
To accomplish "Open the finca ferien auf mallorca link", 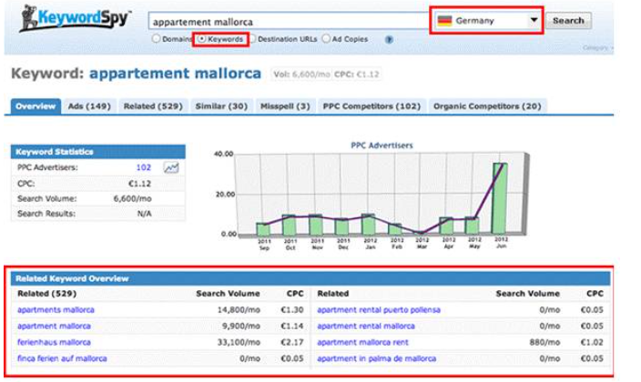I will click(62, 358).
